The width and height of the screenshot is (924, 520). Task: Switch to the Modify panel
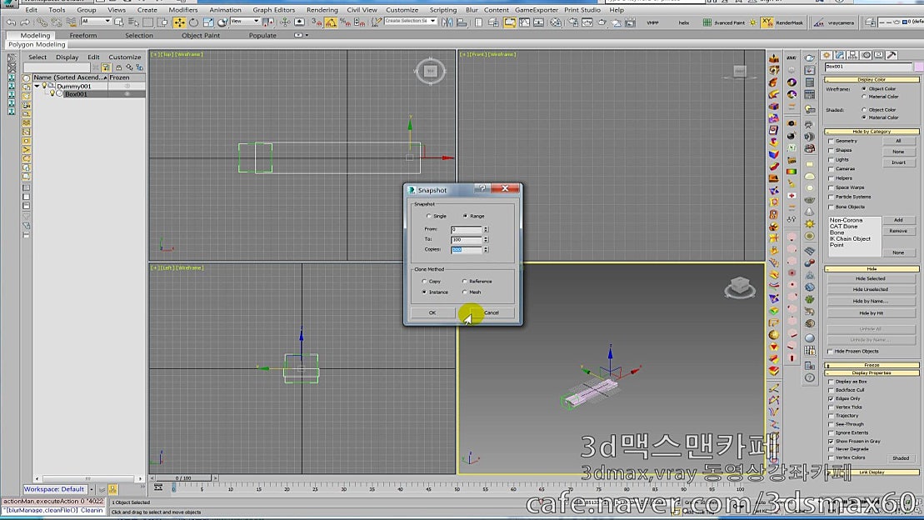point(840,54)
